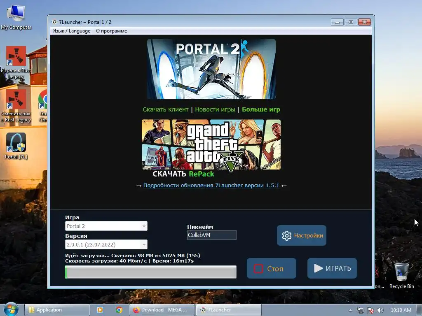Screen dimensions: 422x316
Task: Click the 7Launcher taskbar button
Action: 228,310
